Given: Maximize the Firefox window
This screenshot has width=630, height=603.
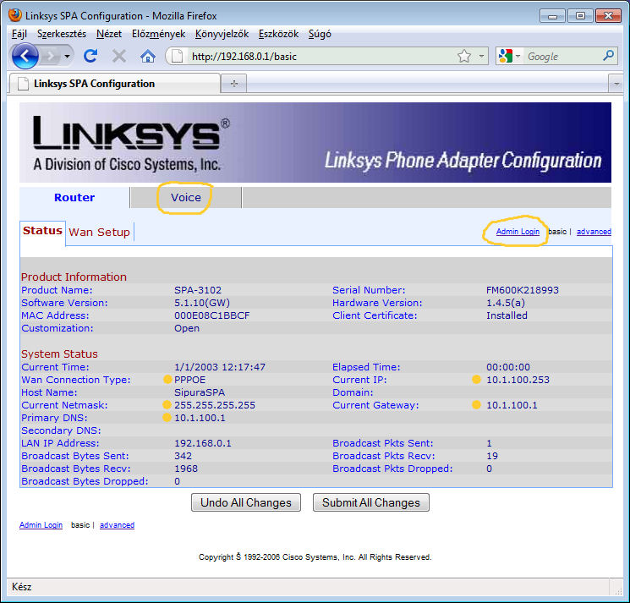Looking at the screenshot, I should pos(580,16).
